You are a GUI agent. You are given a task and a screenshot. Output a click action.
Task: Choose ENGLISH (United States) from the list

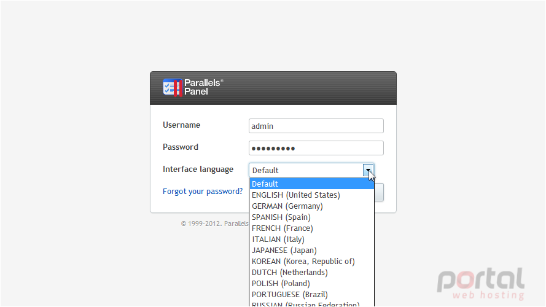(311, 195)
